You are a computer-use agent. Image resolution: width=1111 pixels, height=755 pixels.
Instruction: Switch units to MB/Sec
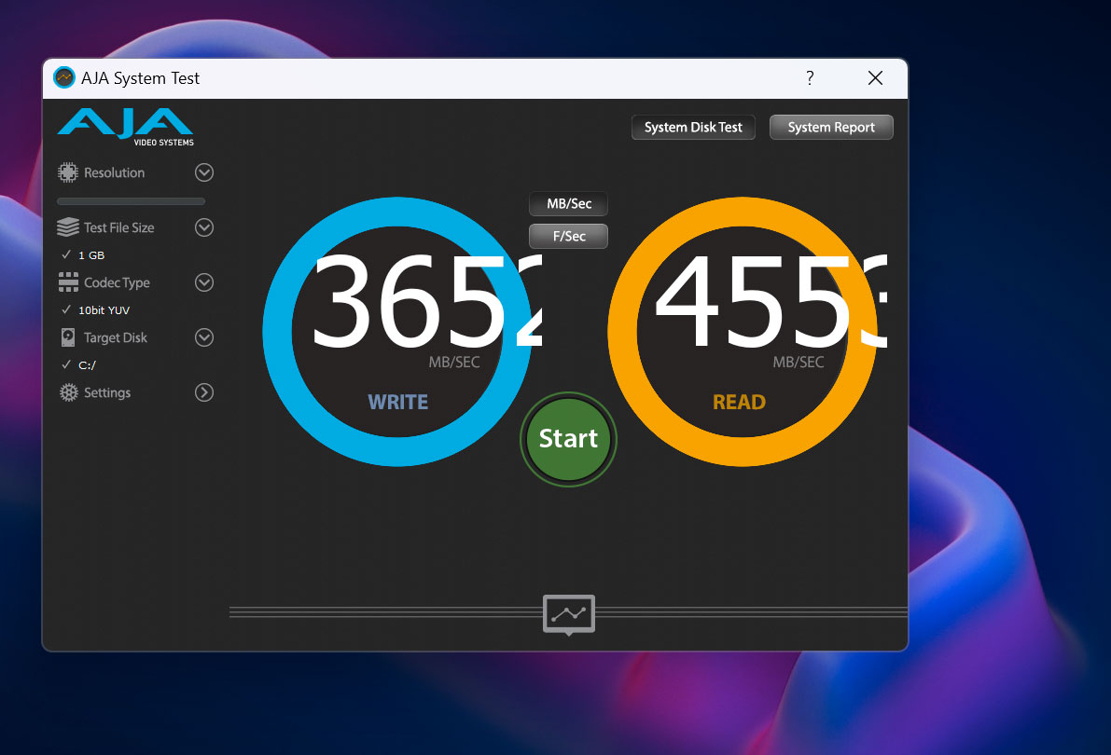[569, 204]
